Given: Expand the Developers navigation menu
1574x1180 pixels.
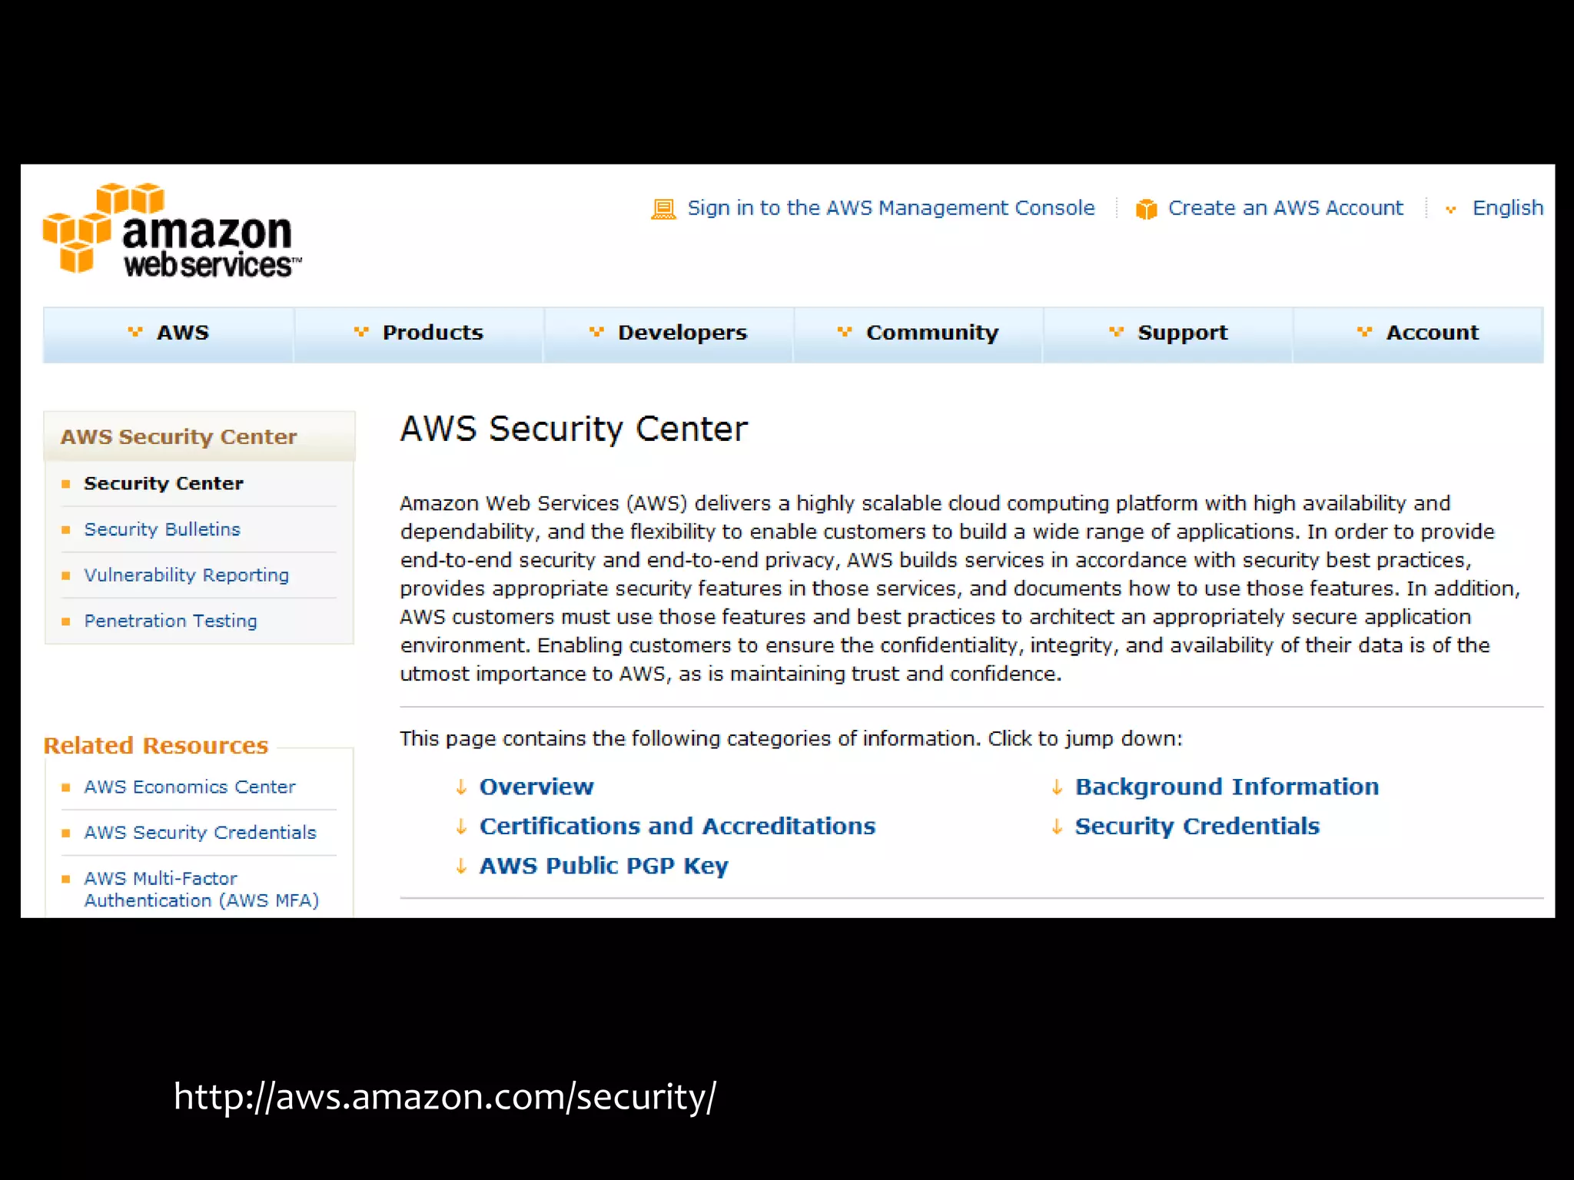Looking at the screenshot, I should (x=669, y=333).
